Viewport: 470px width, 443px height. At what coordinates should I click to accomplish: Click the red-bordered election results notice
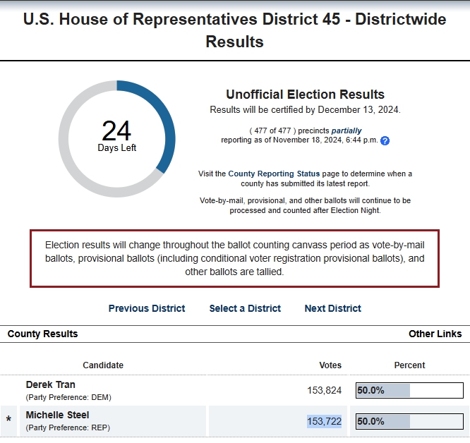(235, 258)
